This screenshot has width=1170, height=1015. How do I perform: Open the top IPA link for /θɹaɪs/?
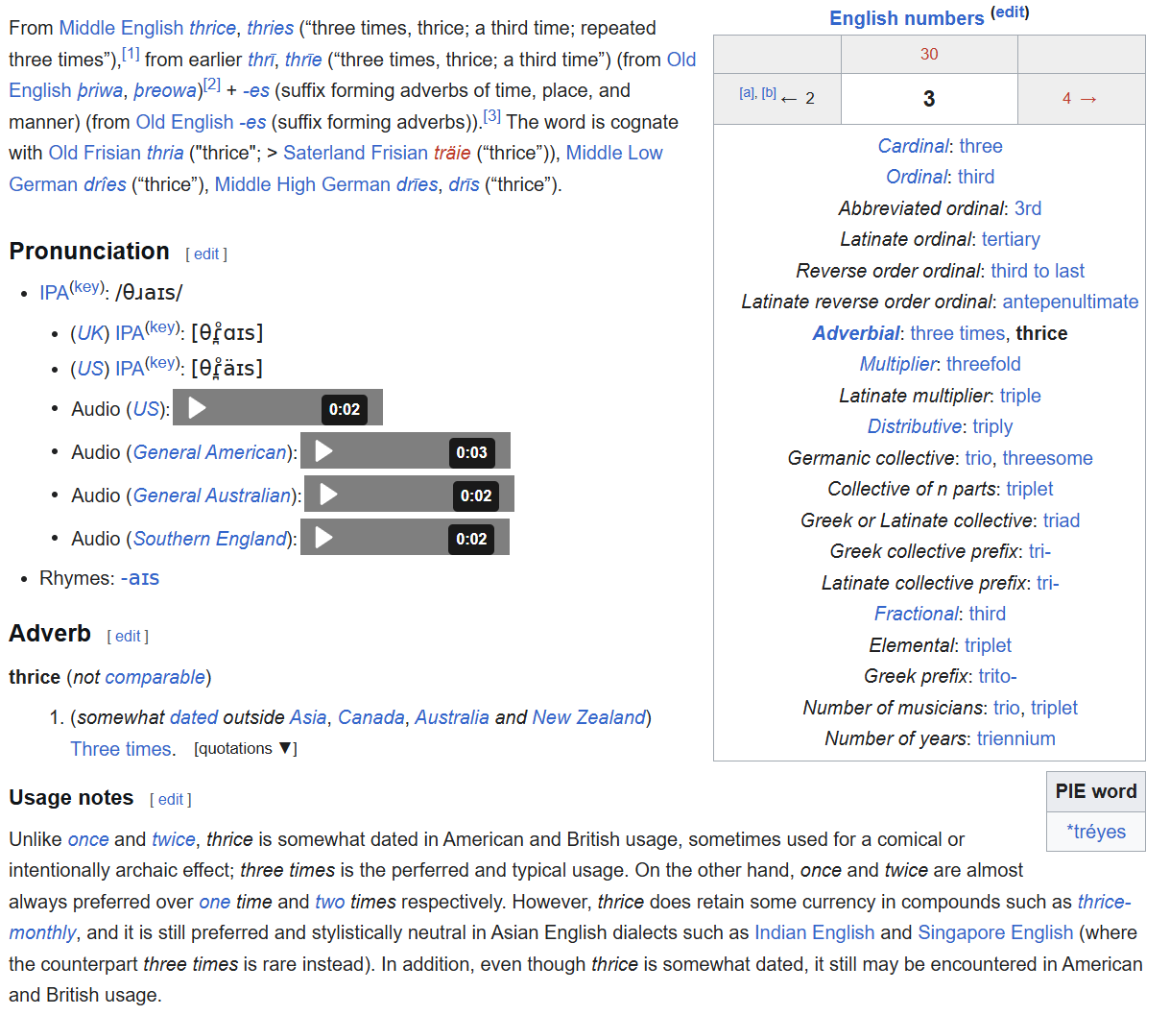(x=54, y=293)
